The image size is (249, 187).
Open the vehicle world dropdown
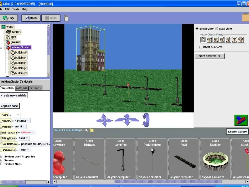coord(20,127)
